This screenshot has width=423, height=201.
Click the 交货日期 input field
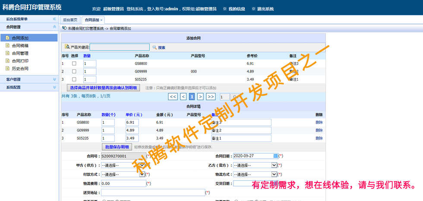(256, 183)
